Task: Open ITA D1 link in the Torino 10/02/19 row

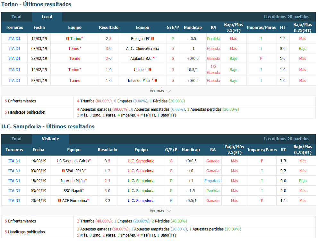Action: 14,70
